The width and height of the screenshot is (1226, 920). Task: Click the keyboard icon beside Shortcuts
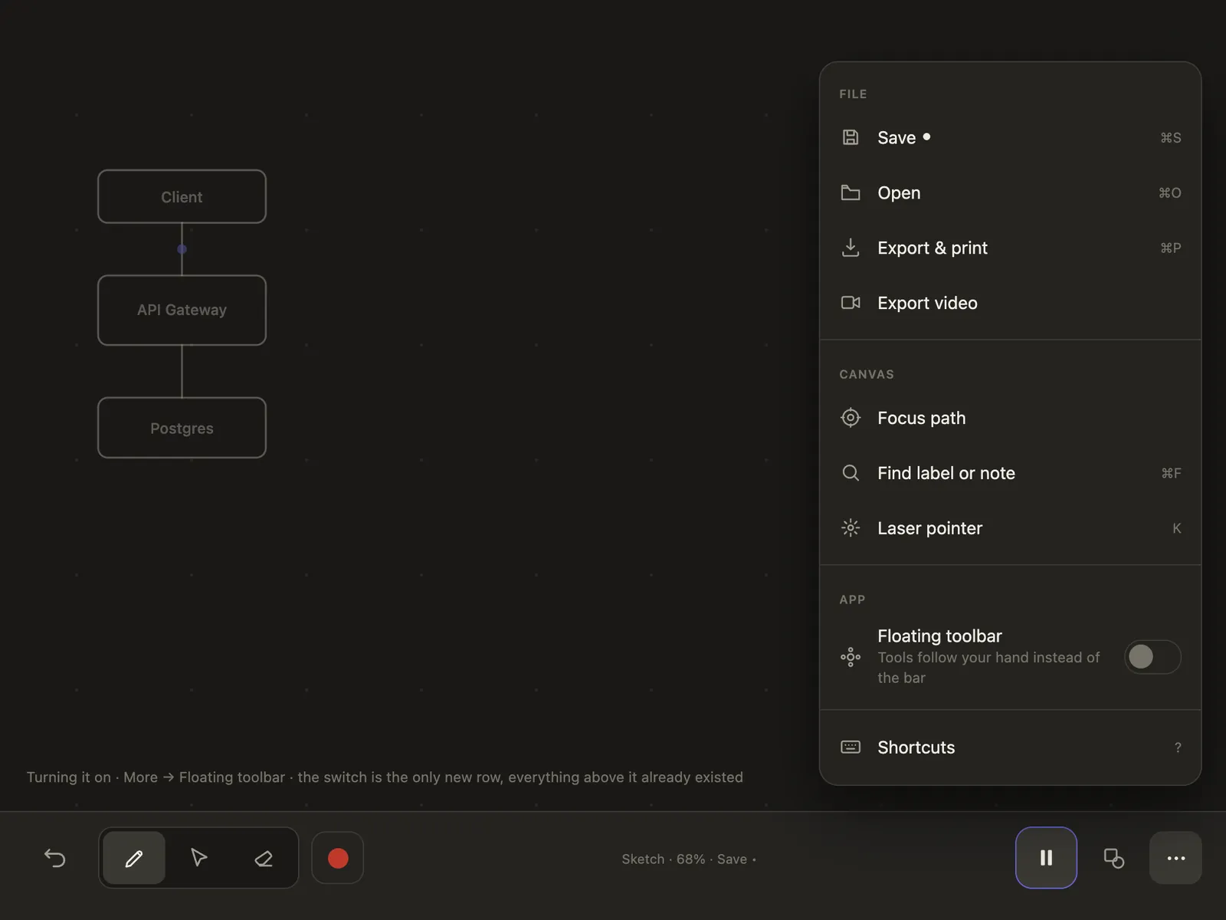click(851, 747)
